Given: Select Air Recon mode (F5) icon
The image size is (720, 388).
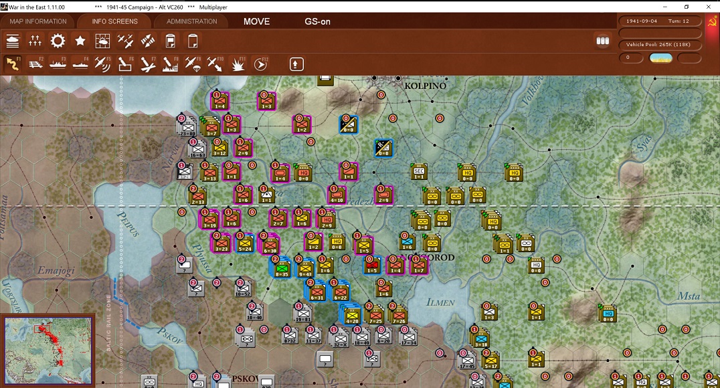Looking at the screenshot, I should (x=102, y=64).
